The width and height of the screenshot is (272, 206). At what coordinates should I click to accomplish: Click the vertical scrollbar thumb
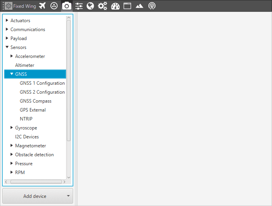pyautogui.click(x=69, y=81)
